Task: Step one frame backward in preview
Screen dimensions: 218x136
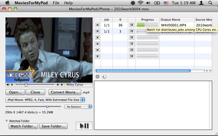Action: pyautogui.click(x=57, y=85)
